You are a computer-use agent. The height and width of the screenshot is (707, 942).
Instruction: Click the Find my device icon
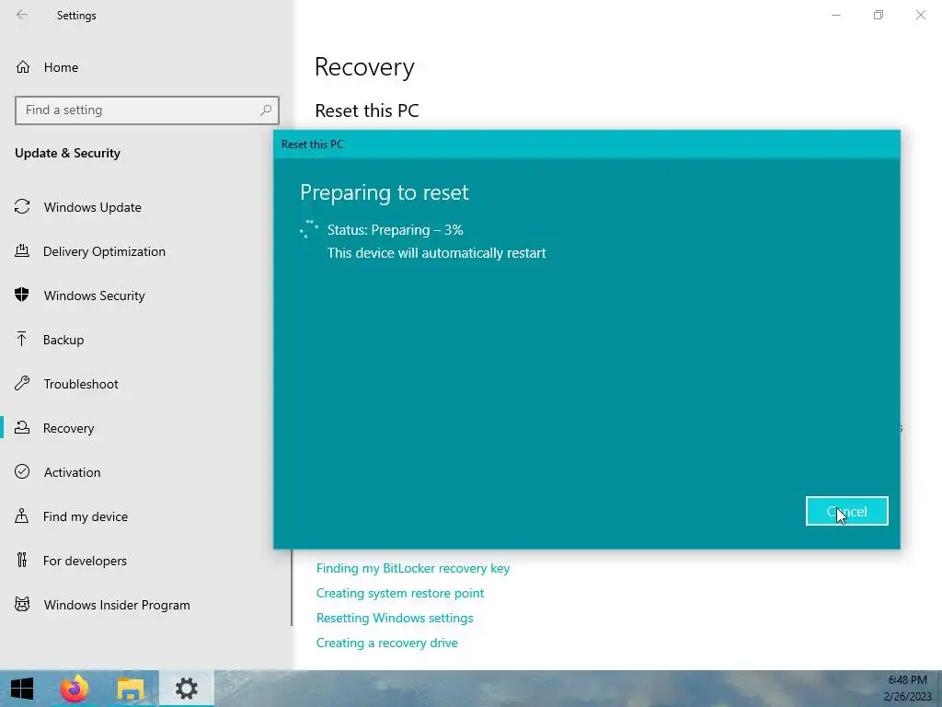point(22,516)
